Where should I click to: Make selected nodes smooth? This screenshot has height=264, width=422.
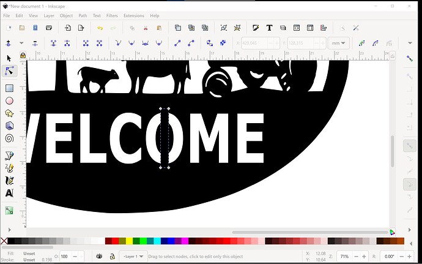coord(131,43)
